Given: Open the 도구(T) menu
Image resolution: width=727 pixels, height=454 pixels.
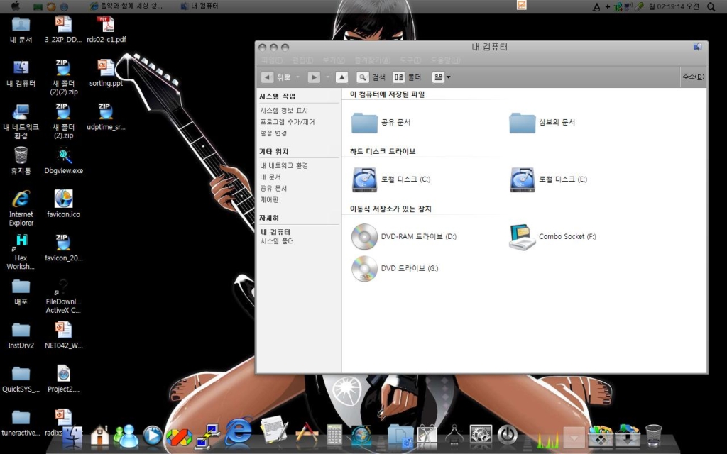Looking at the screenshot, I should (410, 60).
